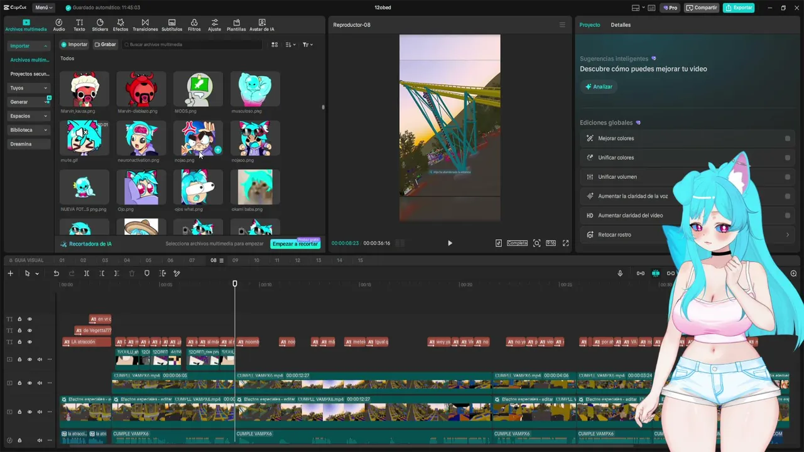This screenshot has height=452, width=804.
Task: Open the selection tool mode dropdown arrow
Action: point(37,274)
